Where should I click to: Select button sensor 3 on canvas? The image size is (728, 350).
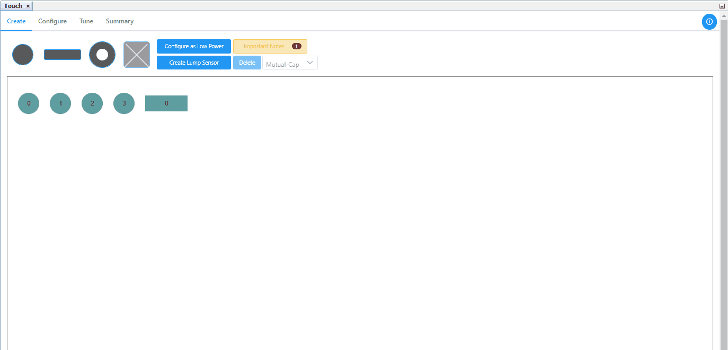(124, 103)
